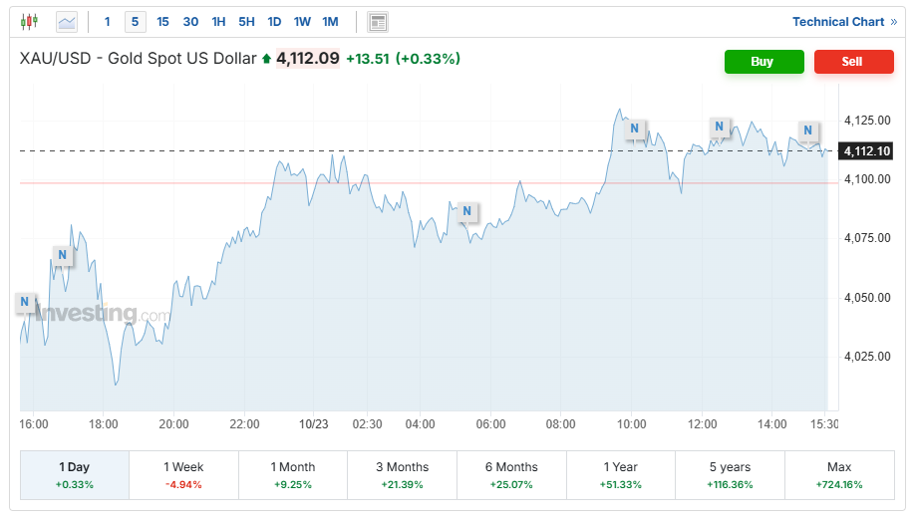Click the news layout icon in toolbar
915x523 pixels.
(x=378, y=21)
